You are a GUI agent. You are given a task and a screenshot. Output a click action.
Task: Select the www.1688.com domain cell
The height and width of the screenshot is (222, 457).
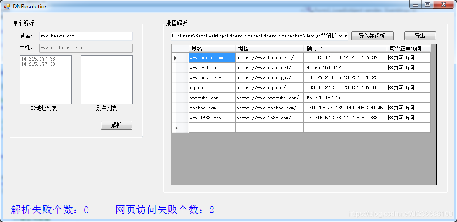click(x=212, y=118)
